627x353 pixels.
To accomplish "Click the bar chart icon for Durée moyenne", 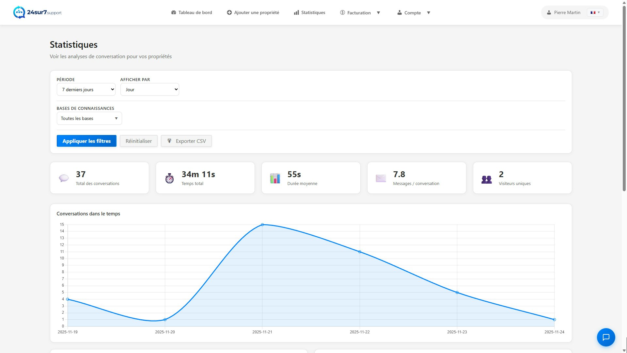I will (x=275, y=178).
